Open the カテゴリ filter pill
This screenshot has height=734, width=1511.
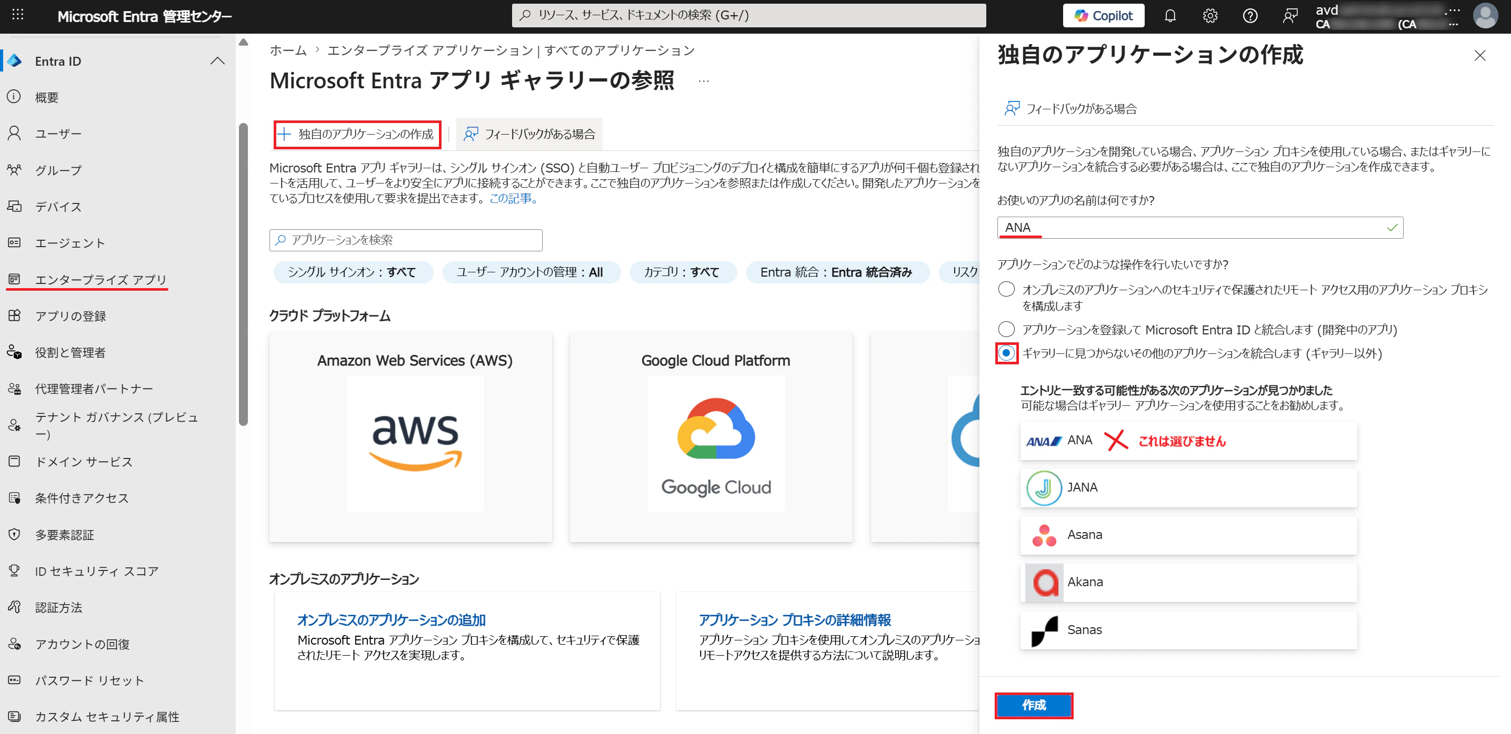coord(682,272)
